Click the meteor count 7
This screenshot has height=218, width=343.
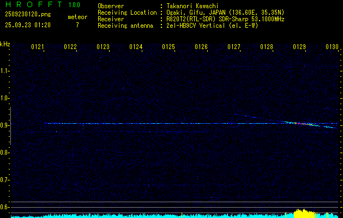[x=77, y=25]
